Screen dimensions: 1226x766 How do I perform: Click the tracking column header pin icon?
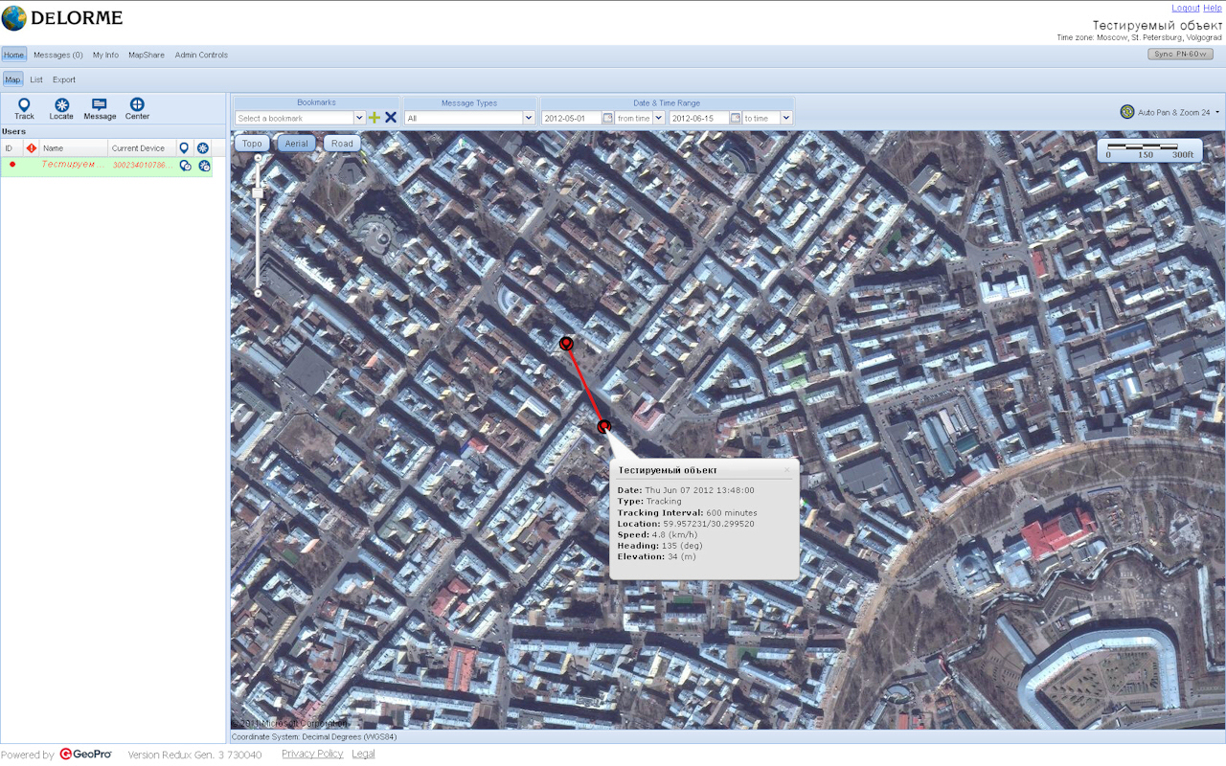point(184,148)
